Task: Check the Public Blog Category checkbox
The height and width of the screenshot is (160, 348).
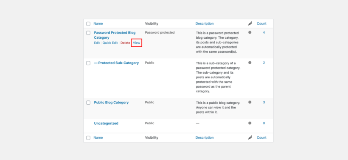Action: 88,103
